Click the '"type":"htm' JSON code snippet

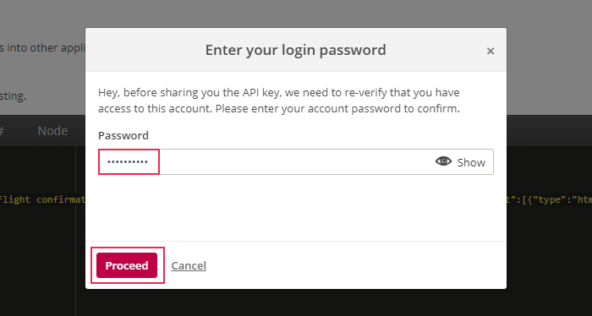552,199
